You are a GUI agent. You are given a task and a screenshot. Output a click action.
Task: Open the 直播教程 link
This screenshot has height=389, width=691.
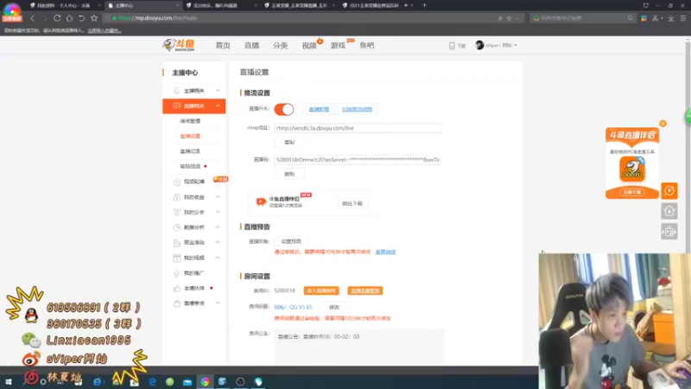click(319, 109)
